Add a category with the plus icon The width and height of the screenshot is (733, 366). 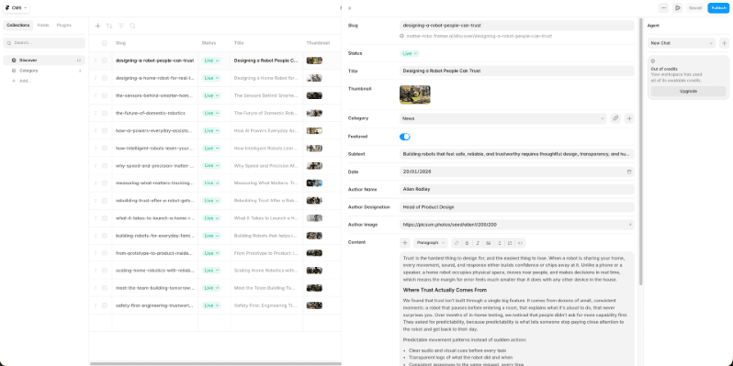(630, 118)
